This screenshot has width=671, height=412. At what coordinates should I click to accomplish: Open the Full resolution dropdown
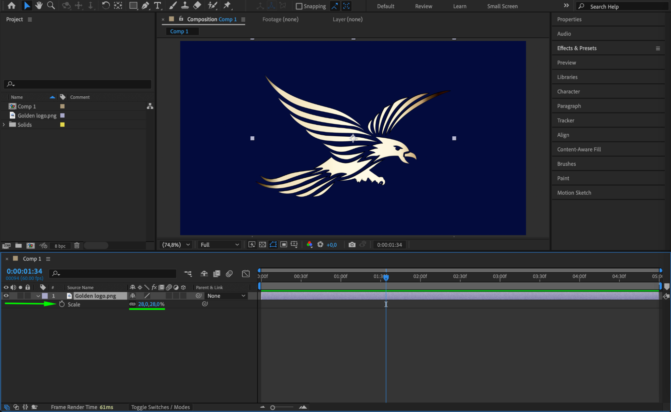(x=220, y=245)
